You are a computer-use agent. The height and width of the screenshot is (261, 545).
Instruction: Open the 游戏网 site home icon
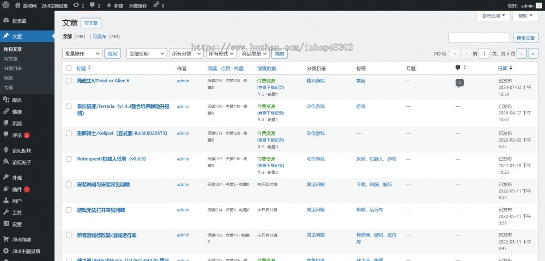pos(18,5)
